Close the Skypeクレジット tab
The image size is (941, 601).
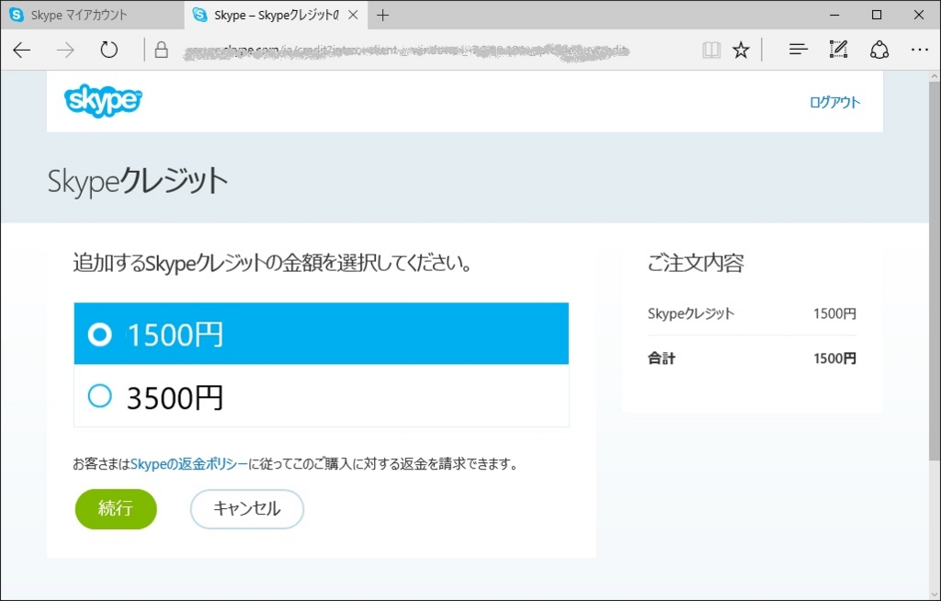point(353,15)
